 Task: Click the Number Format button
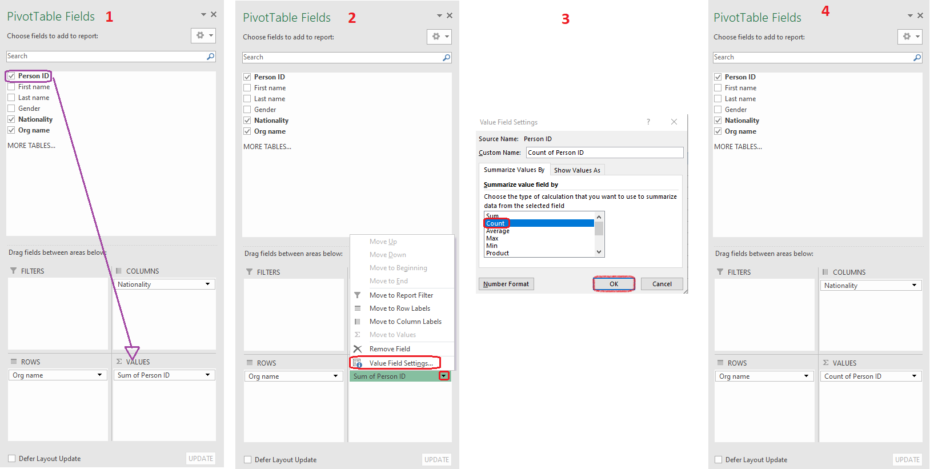coord(506,284)
